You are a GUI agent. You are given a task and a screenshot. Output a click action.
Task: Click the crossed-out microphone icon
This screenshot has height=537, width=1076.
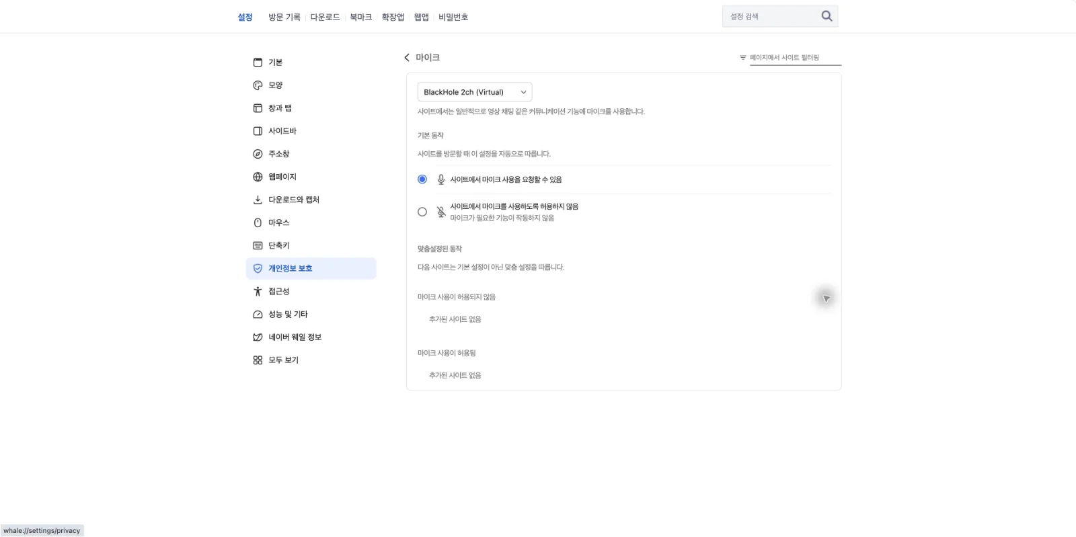tap(441, 212)
